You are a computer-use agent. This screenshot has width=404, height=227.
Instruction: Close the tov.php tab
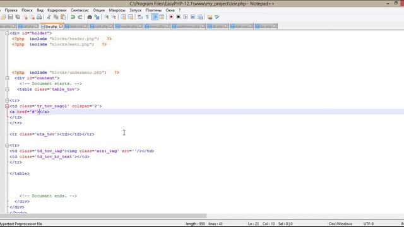click(x=61, y=26)
